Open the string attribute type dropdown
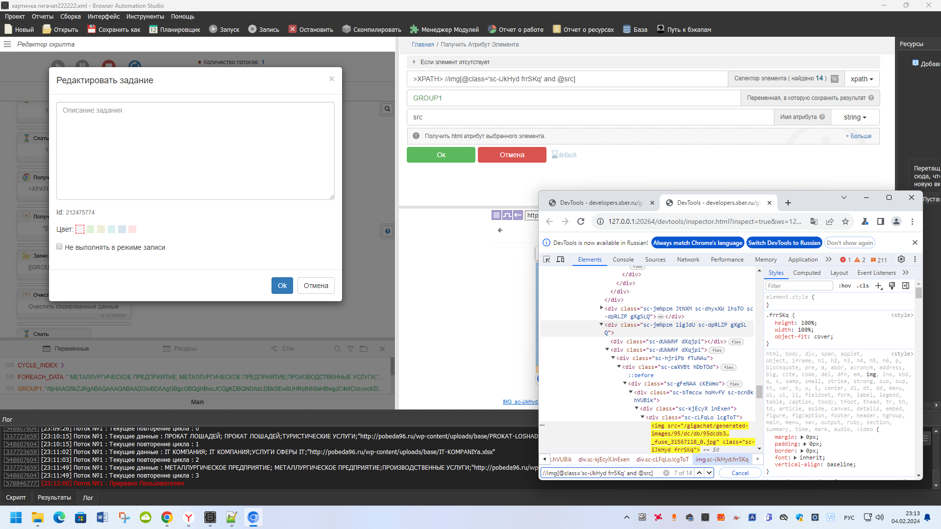This screenshot has height=529, width=941. 855,117
